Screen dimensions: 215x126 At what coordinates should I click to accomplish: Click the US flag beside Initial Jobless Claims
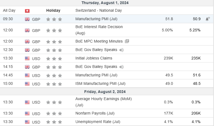click(x=27, y=58)
